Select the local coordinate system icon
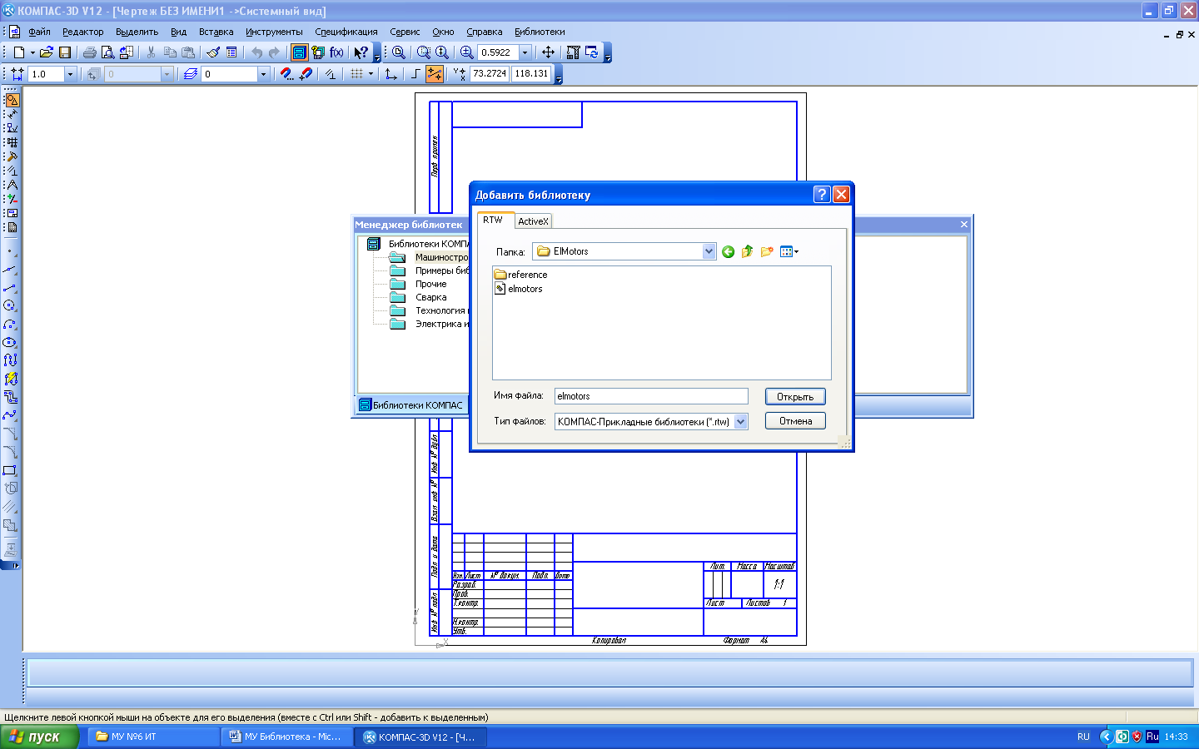1199x749 pixels. (x=391, y=74)
